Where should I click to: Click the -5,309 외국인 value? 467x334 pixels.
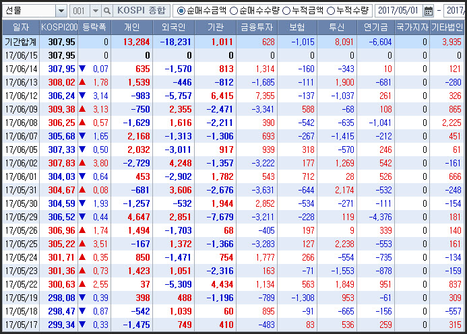pos(178,284)
